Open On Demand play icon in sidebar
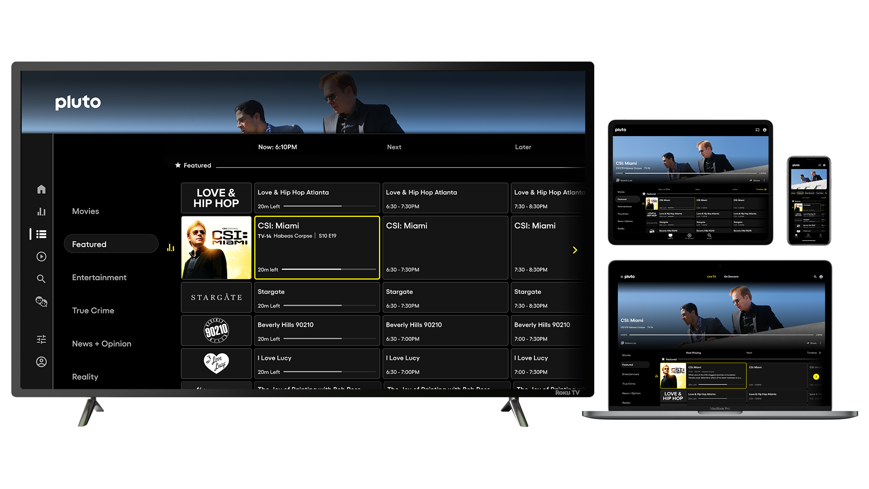869x489 pixels. [41, 257]
